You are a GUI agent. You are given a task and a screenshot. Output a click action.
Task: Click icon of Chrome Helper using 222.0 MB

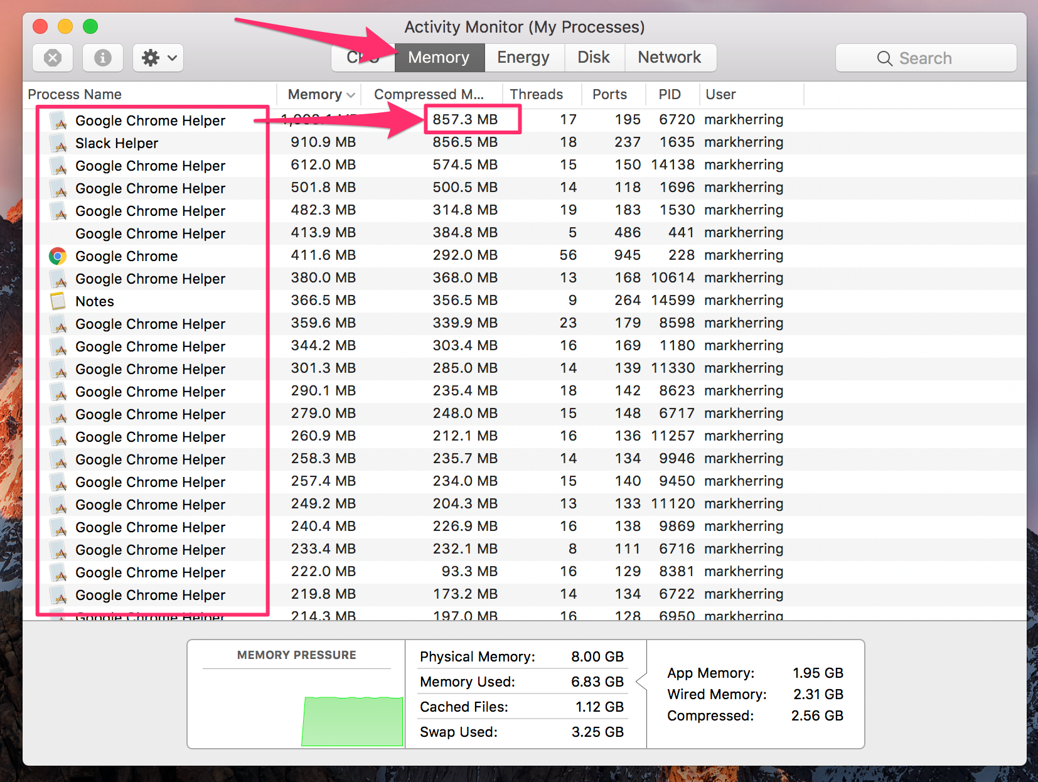click(x=59, y=572)
